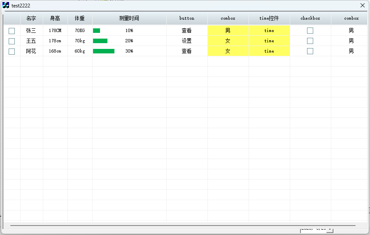Image resolution: width=370 pixels, height=235 pixels.
Task: Click 查看 button in 张三 row
Action: coord(187,30)
